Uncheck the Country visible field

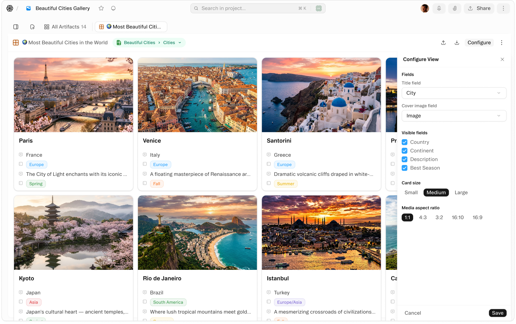click(x=405, y=142)
